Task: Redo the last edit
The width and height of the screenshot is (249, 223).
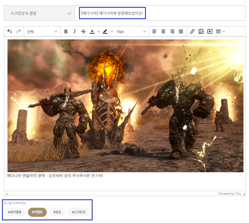Action: [19, 32]
